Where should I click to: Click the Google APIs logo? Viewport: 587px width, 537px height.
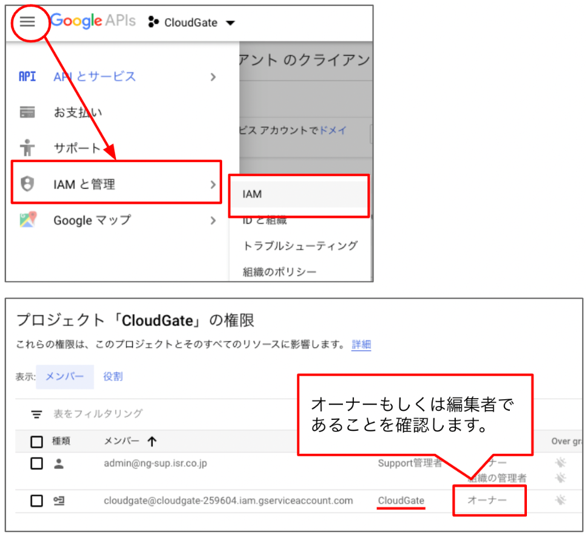[93, 21]
